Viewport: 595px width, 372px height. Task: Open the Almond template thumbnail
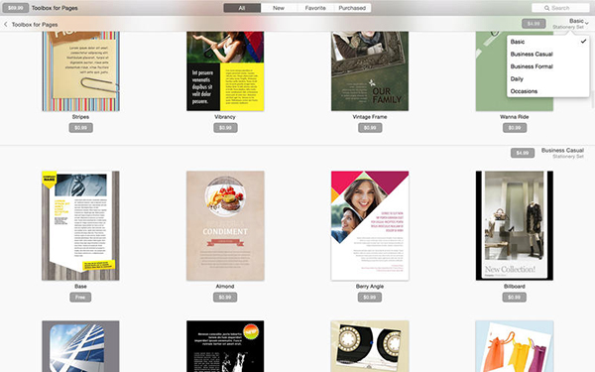(x=225, y=225)
